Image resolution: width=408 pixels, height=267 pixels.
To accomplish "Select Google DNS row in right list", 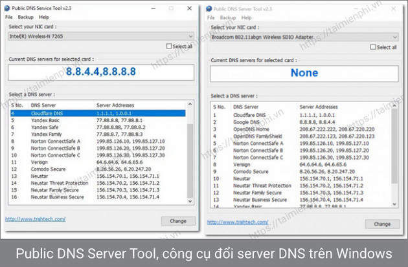I will click(301, 122).
